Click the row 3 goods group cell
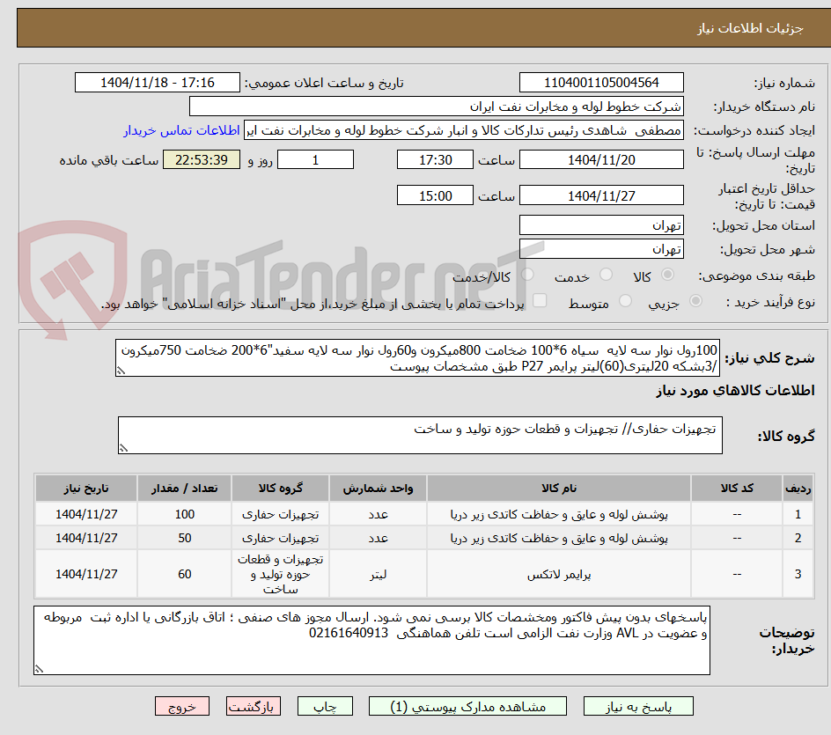Image resolution: width=831 pixels, height=735 pixels. [x=280, y=574]
